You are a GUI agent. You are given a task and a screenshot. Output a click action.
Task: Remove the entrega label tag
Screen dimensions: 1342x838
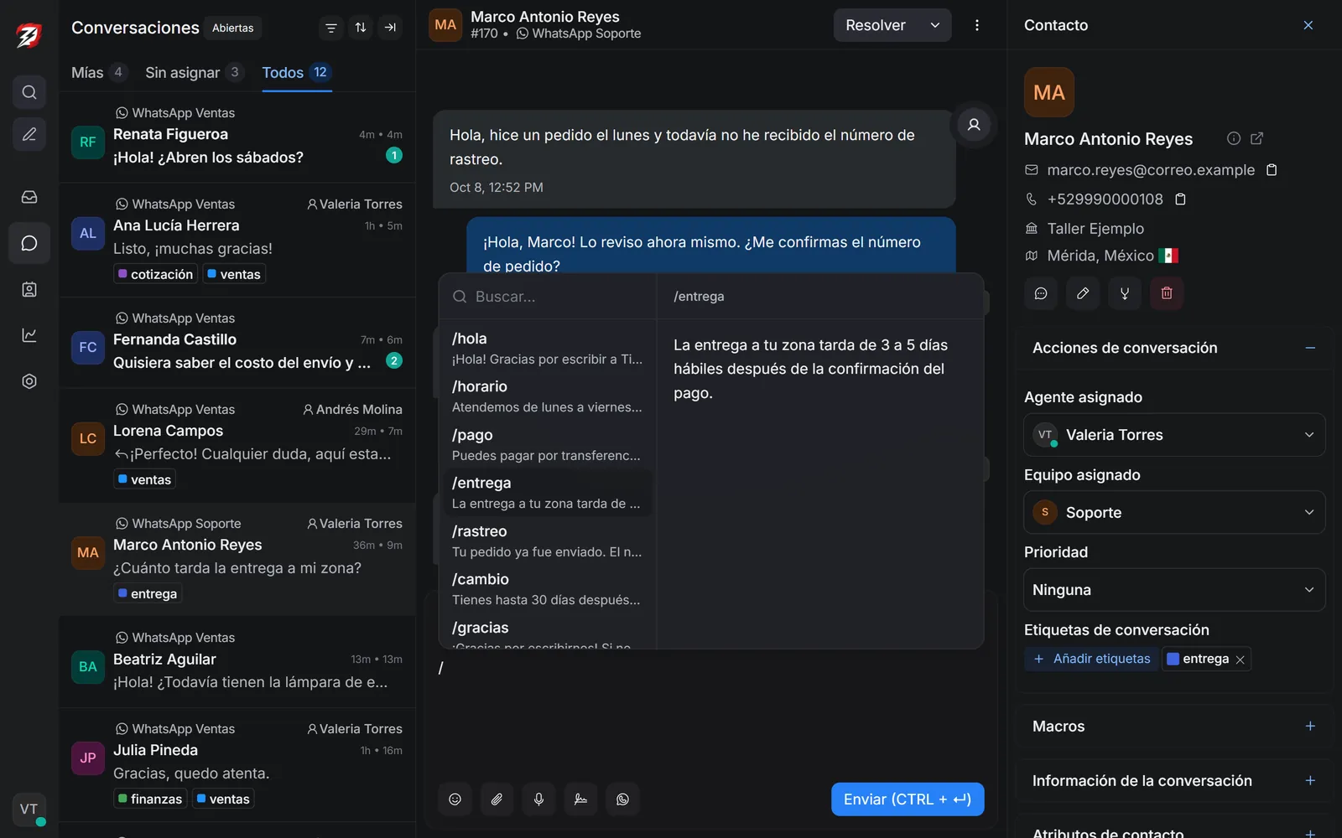point(1241,660)
